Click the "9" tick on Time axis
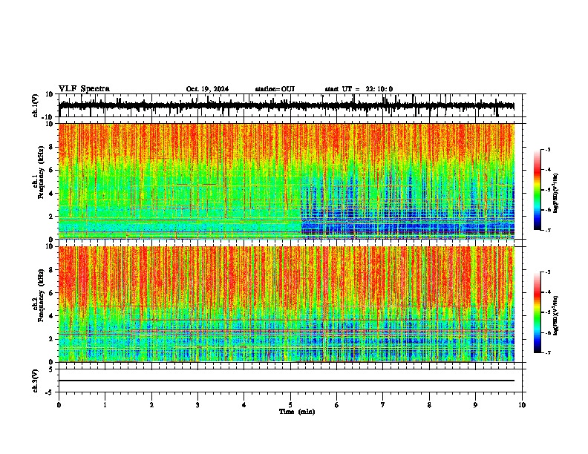588x454 pixels. coord(475,405)
